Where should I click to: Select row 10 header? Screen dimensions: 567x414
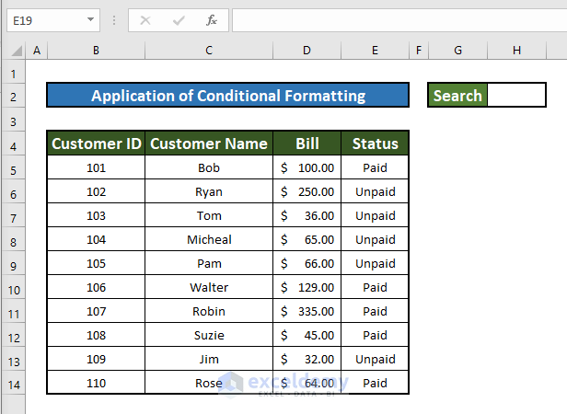click(14, 288)
